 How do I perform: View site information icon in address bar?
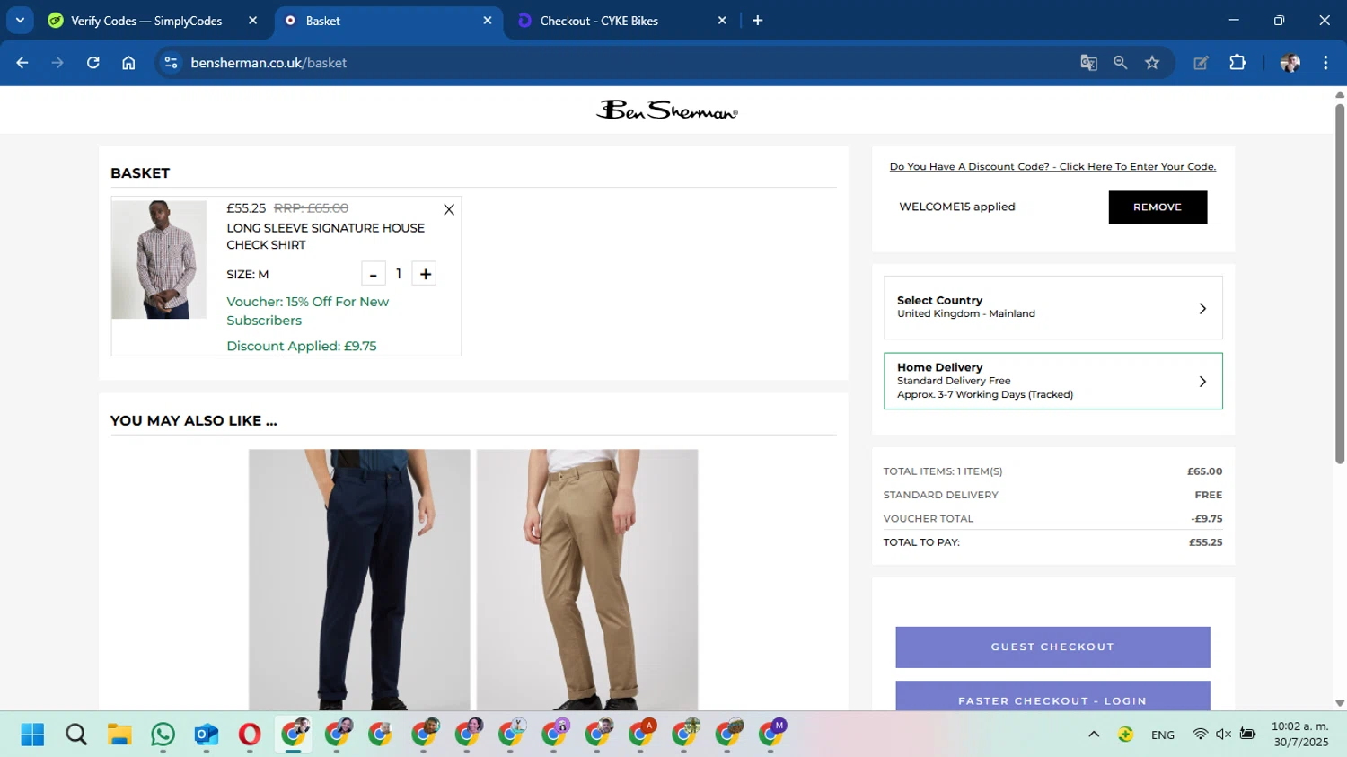[x=171, y=63]
